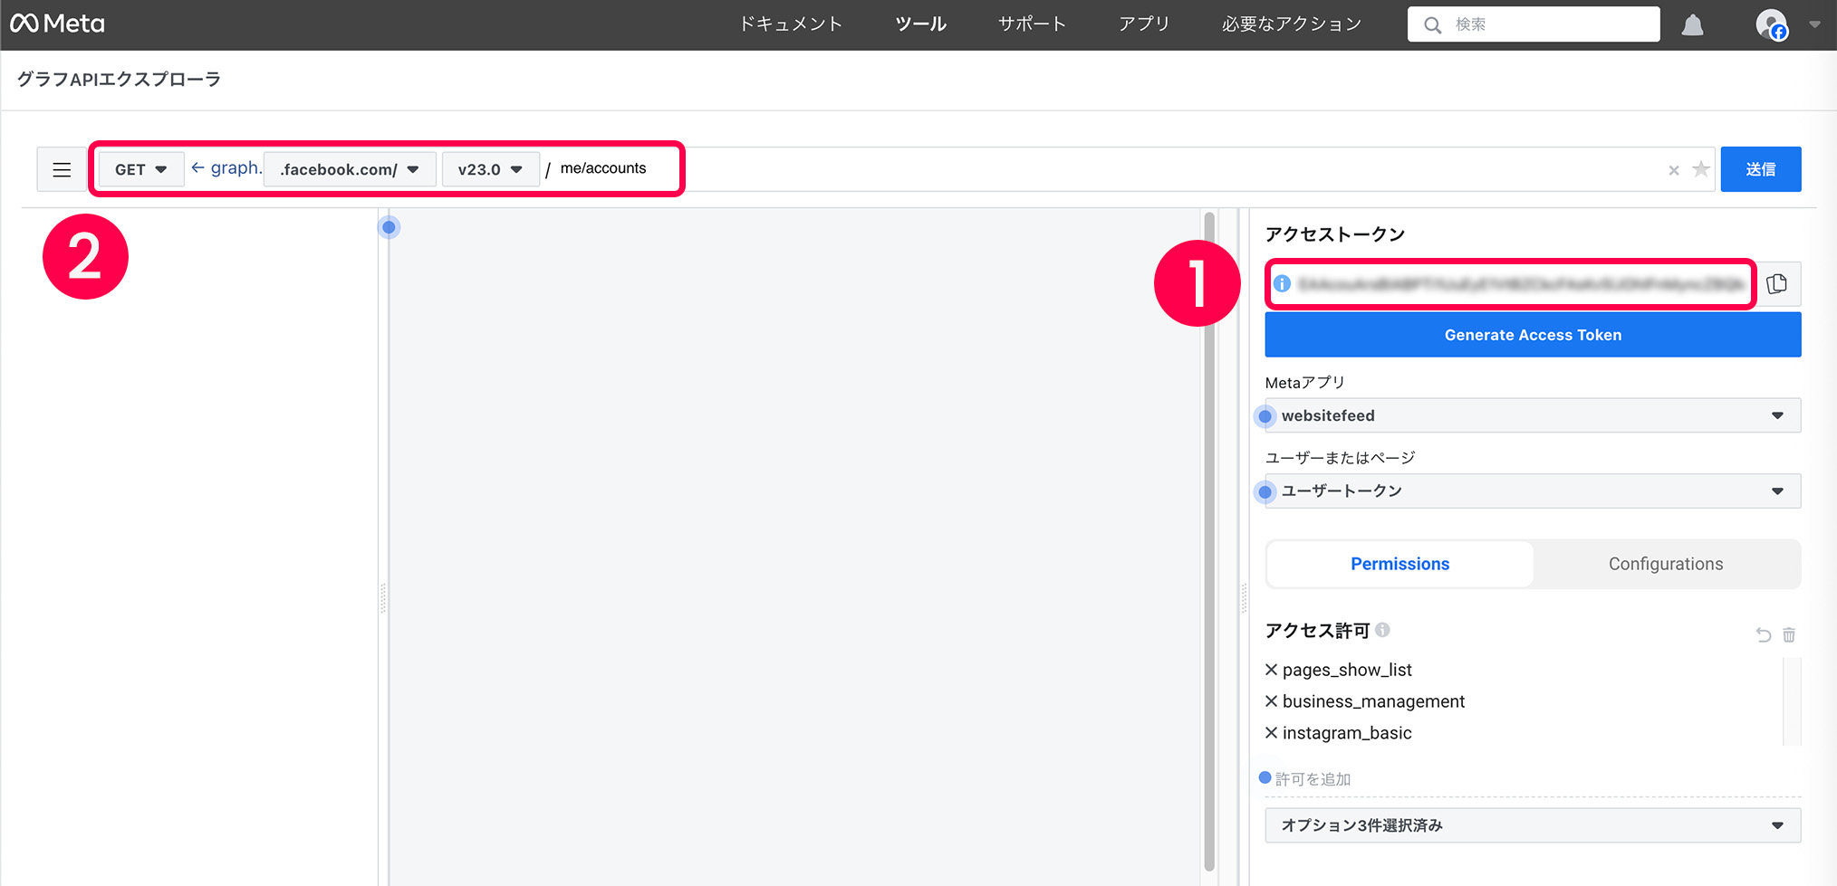This screenshot has height=886, width=1837.
Task: Open the GET method dropdown
Action: tap(141, 169)
